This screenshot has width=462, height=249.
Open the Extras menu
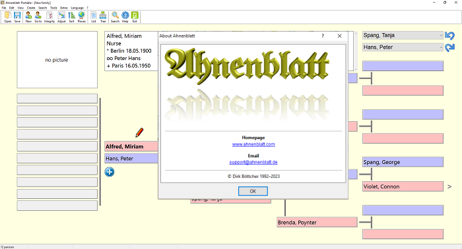click(x=64, y=8)
